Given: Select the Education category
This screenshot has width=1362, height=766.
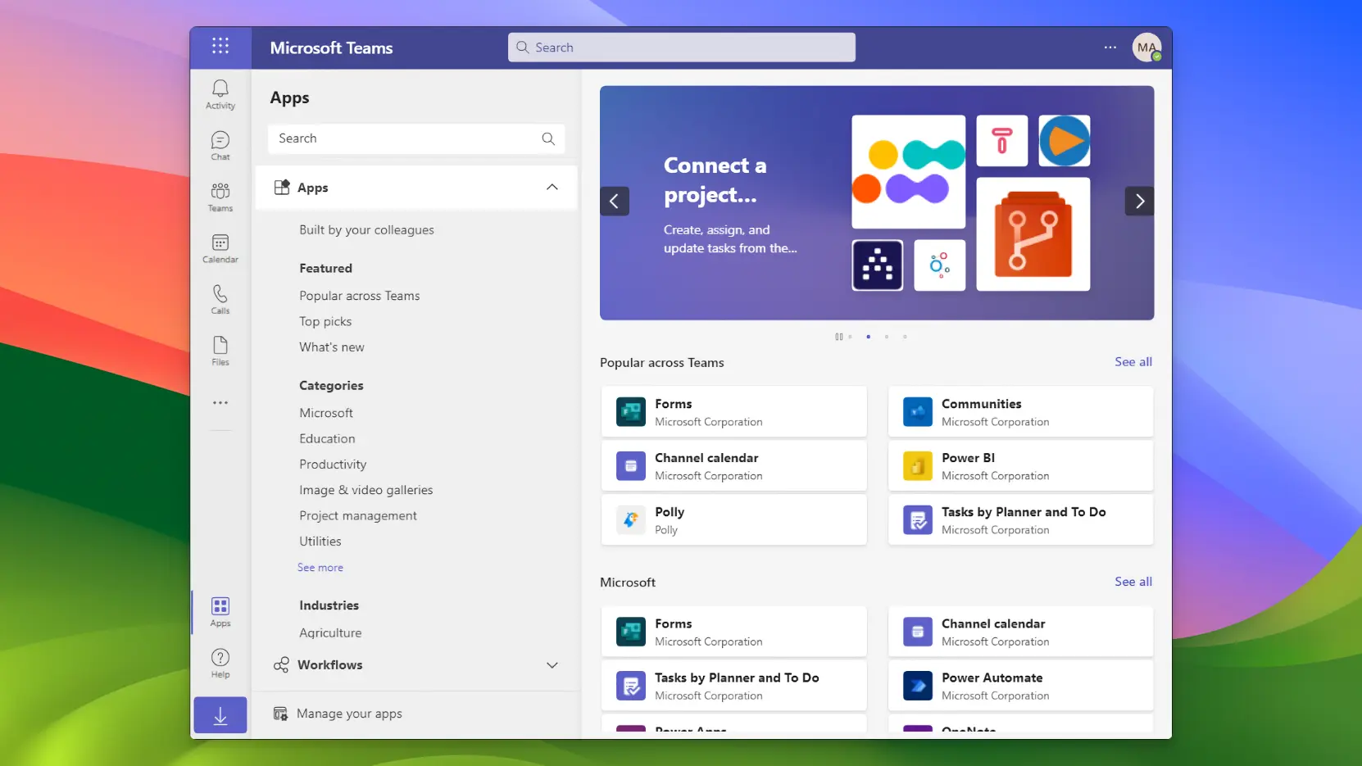Looking at the screenshot, I should 327,438.
